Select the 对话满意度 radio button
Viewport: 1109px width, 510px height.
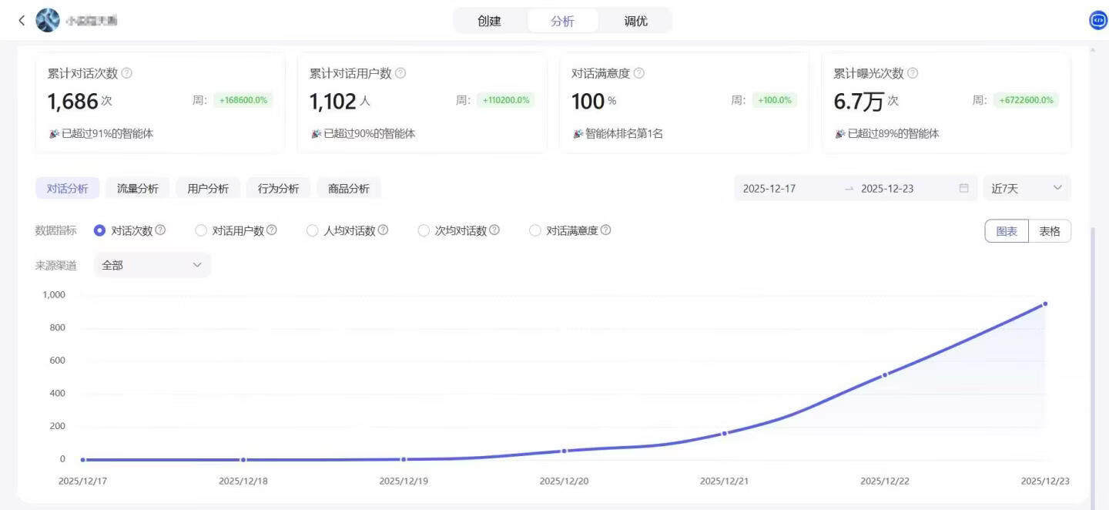click(535, 230)
